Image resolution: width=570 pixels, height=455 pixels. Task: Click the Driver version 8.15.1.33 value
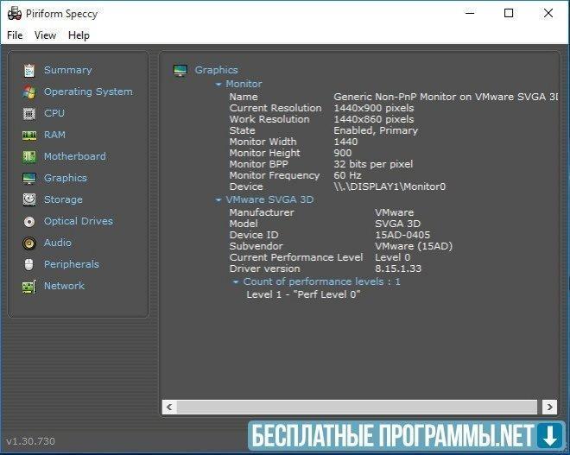[x=398, y=269]
